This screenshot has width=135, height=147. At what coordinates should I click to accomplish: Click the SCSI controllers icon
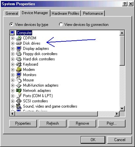click(19, 101)
